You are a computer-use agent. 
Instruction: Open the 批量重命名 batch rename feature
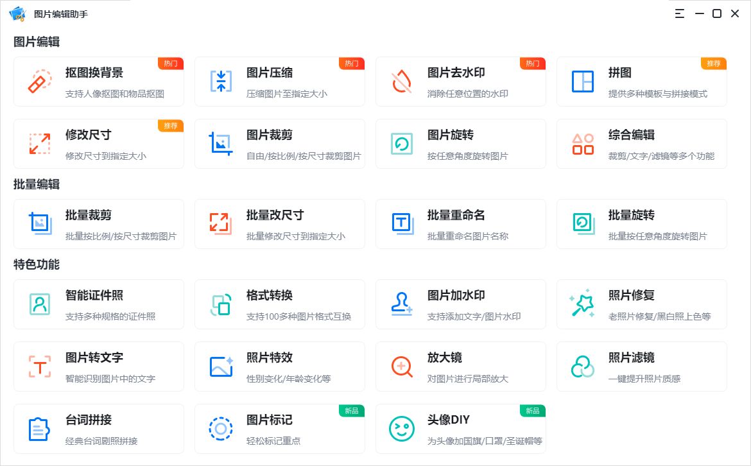pyautogui.click(x=461, y=223)
